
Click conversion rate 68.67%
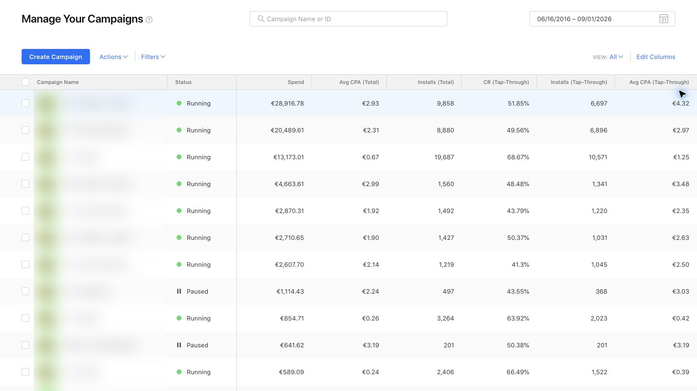pos(518,157)
